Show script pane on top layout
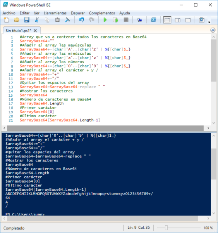The width and height of the screenshot is (218, 233). 167,20
